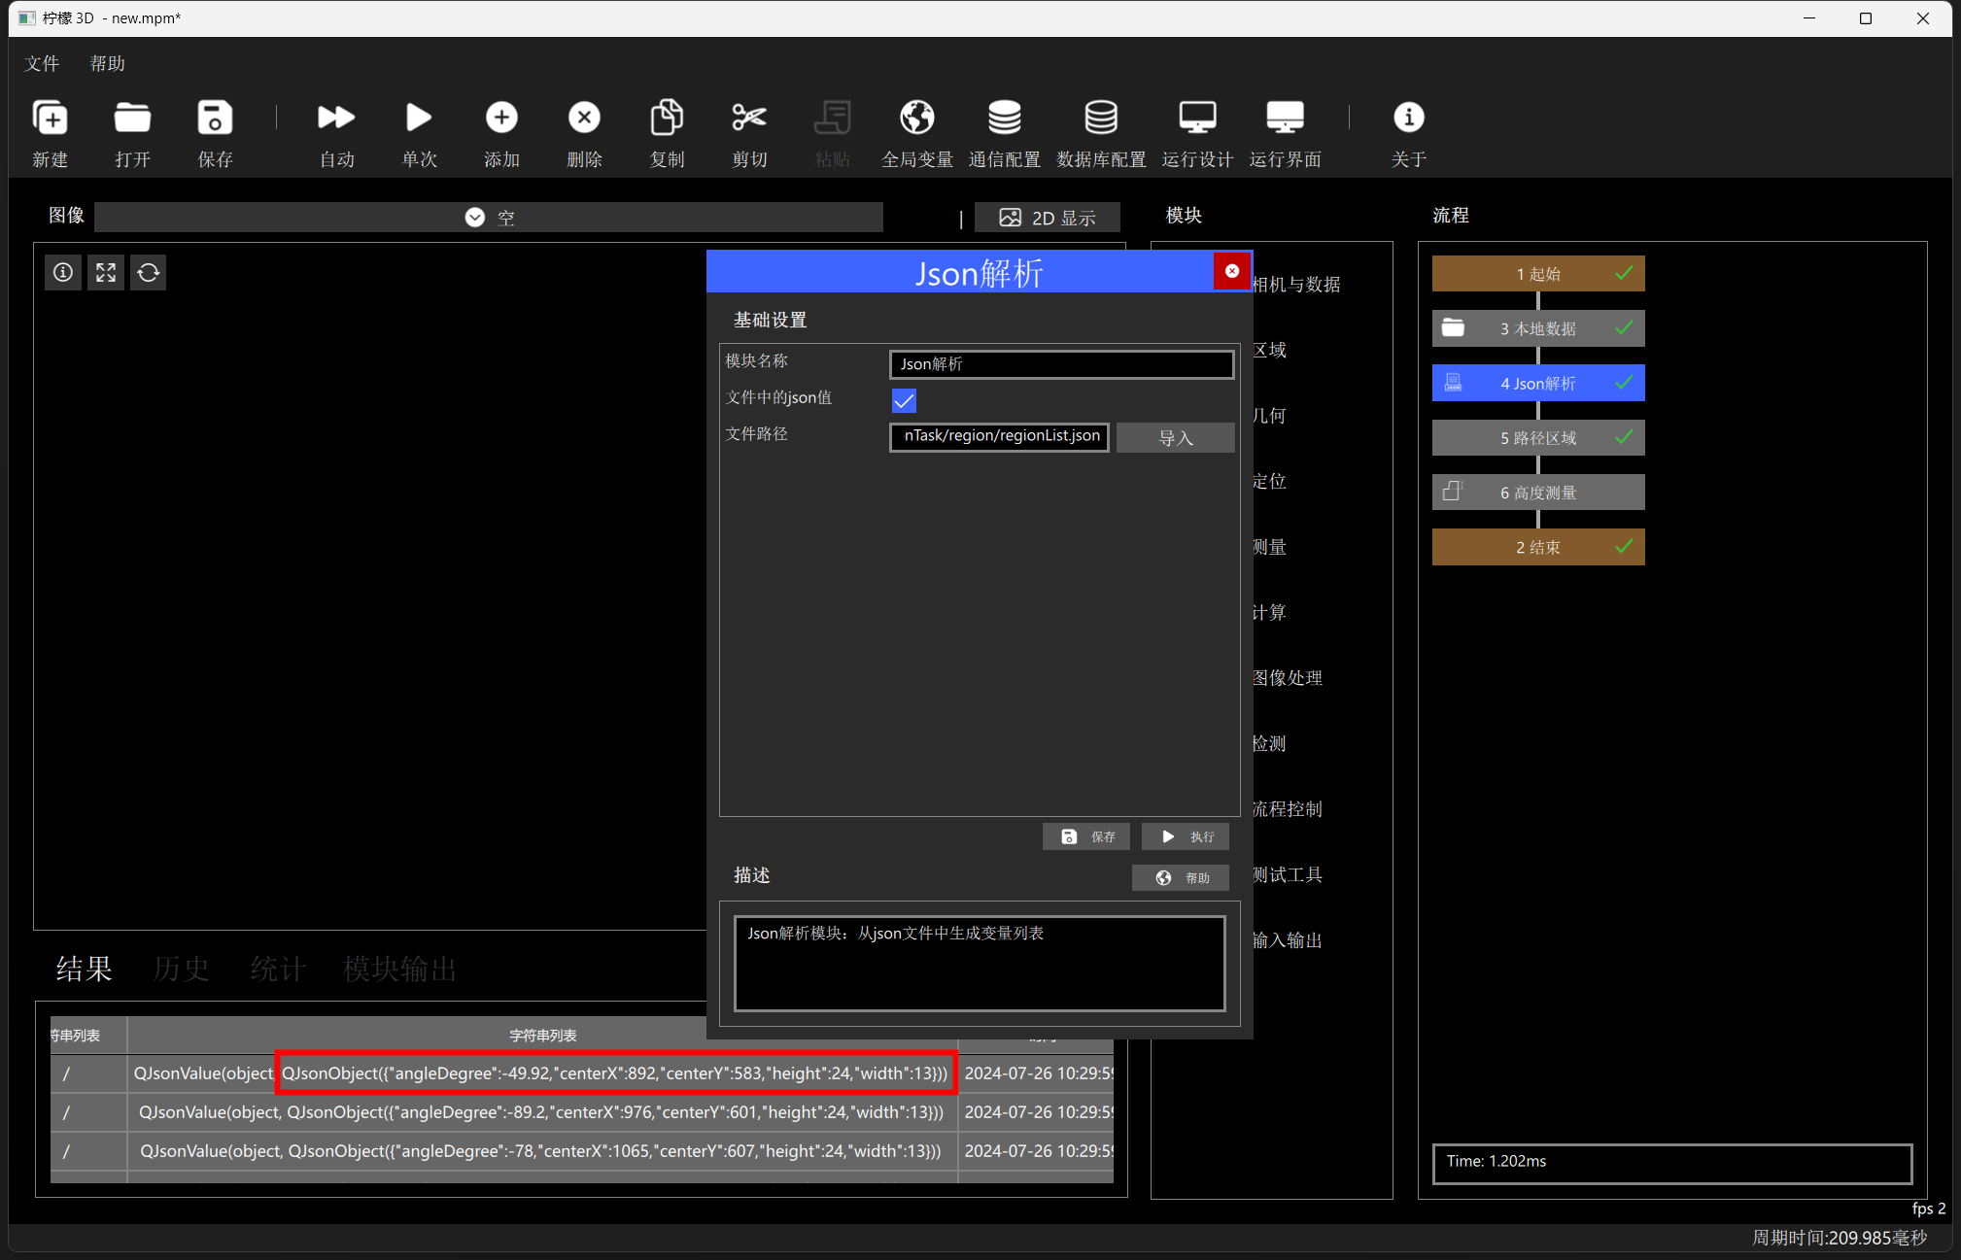Click the 帮助 button beside 描述
1961x1260 pixels.
(1181, 877)
